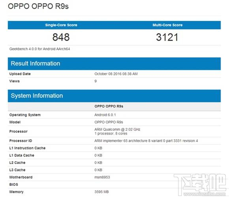Select the single-core score value 848

tap(61, 37)
